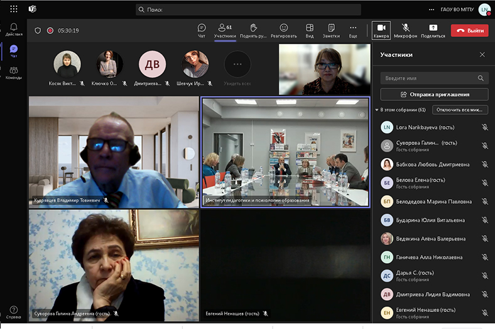
Task: Click the Поднять руку raise hand icon
Action: [253, 28]
